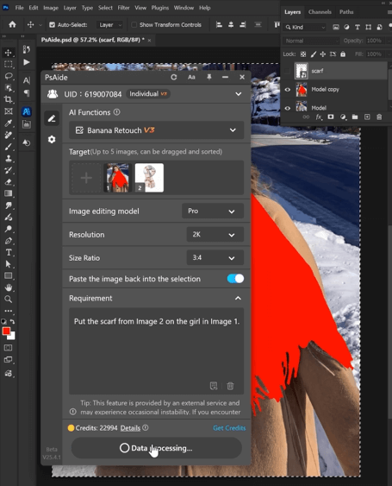Open the Kind filter dropdown in Layers

pos(305,28)
